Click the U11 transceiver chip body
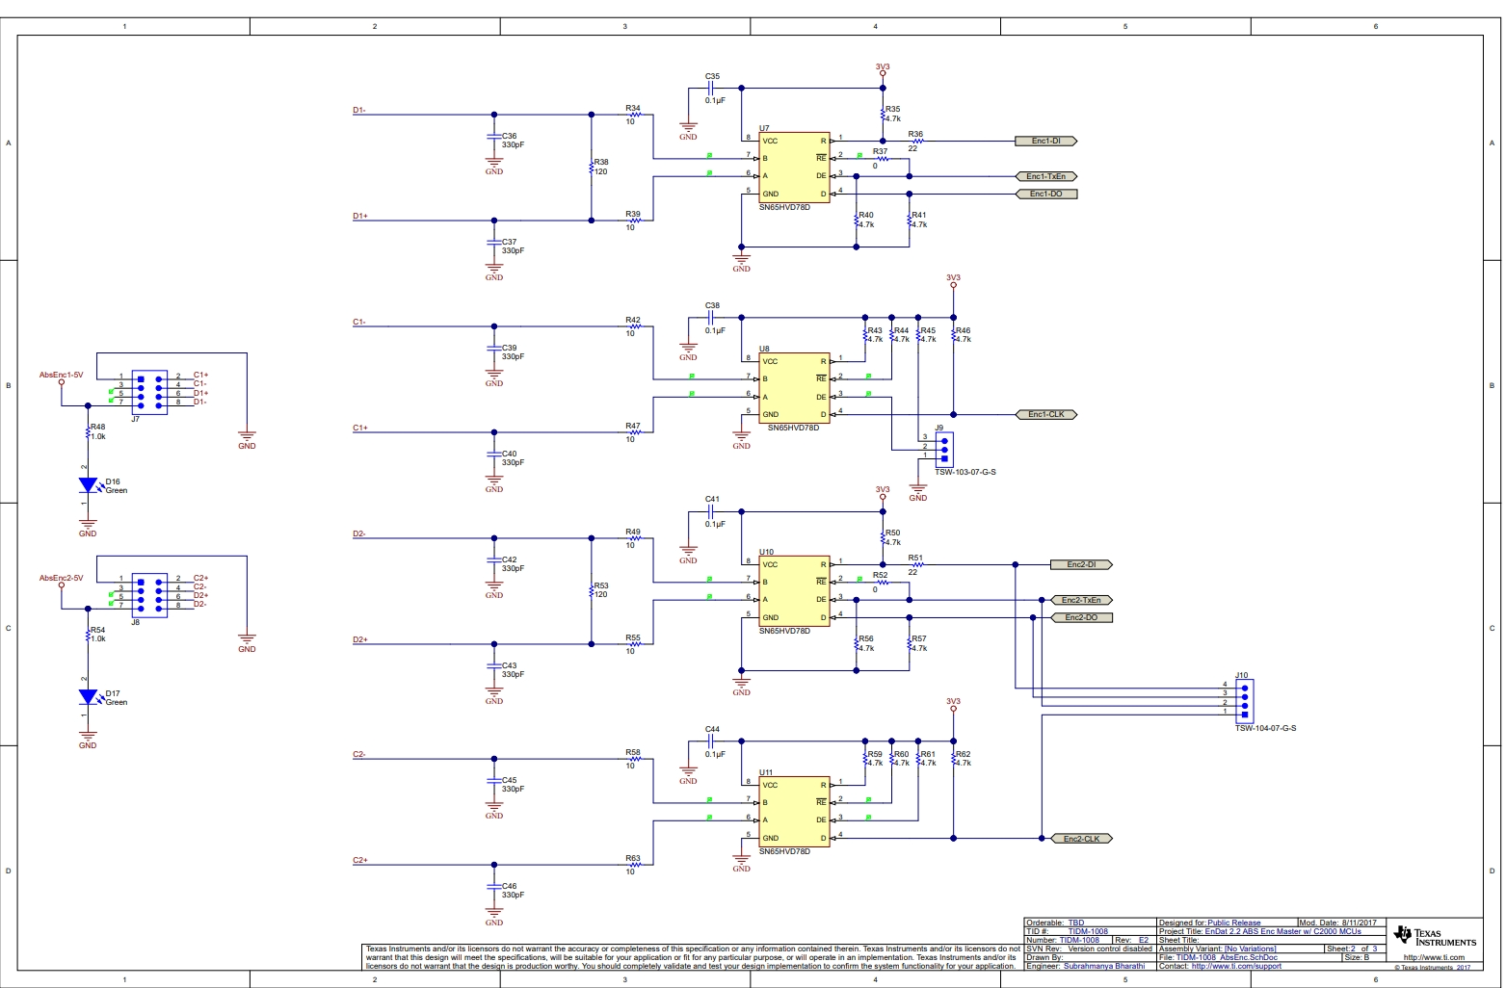 coord(794,812)
